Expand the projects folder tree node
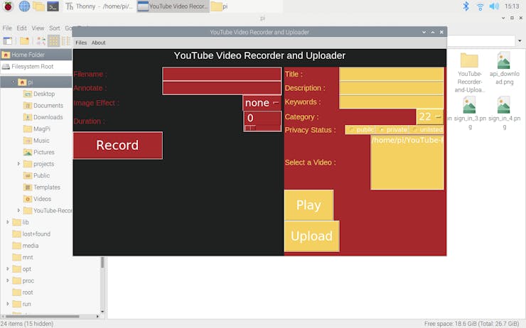The height and width of the screenshot is (328, 526). pos(18,164)
